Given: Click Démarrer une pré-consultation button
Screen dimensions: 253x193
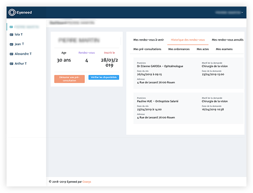Looking at the screenshot, I should (x=69, y=79).
